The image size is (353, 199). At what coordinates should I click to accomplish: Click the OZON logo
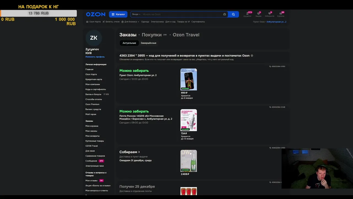[95, 14]
